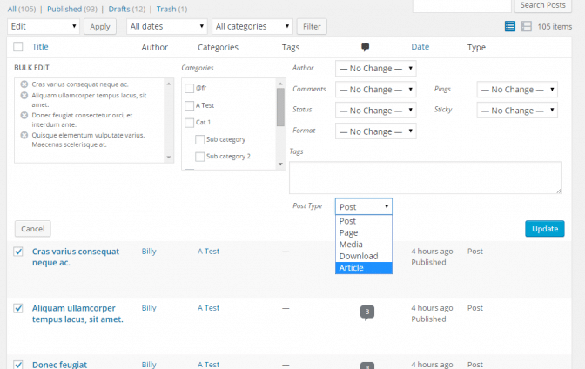Screen dimensions: 585x369
Task: Choose 'Post' in Post Type list
Action: pos(364,221)
